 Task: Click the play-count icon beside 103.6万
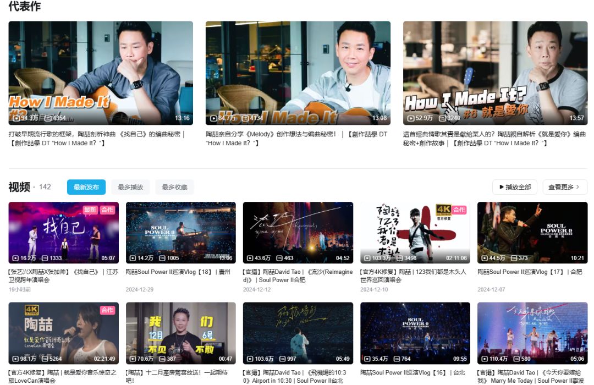point(250,359)
